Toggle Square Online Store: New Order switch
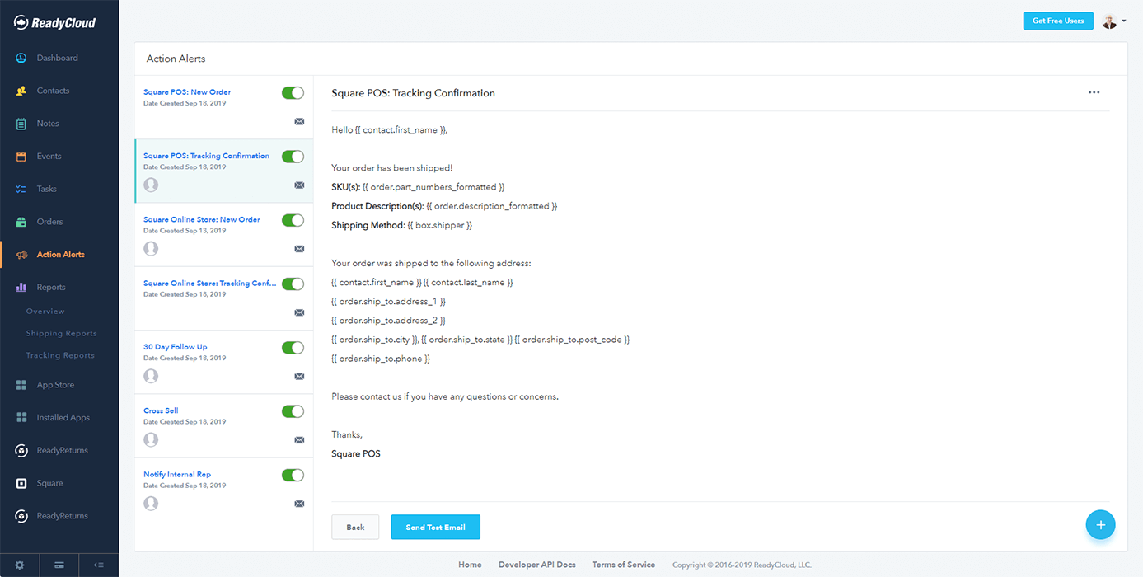Image resolution: width=1143 pixels, height=577 pixels. [x=293, y=220]
